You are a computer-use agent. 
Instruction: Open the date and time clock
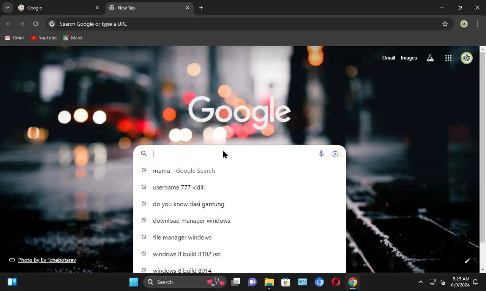(460, 282)
